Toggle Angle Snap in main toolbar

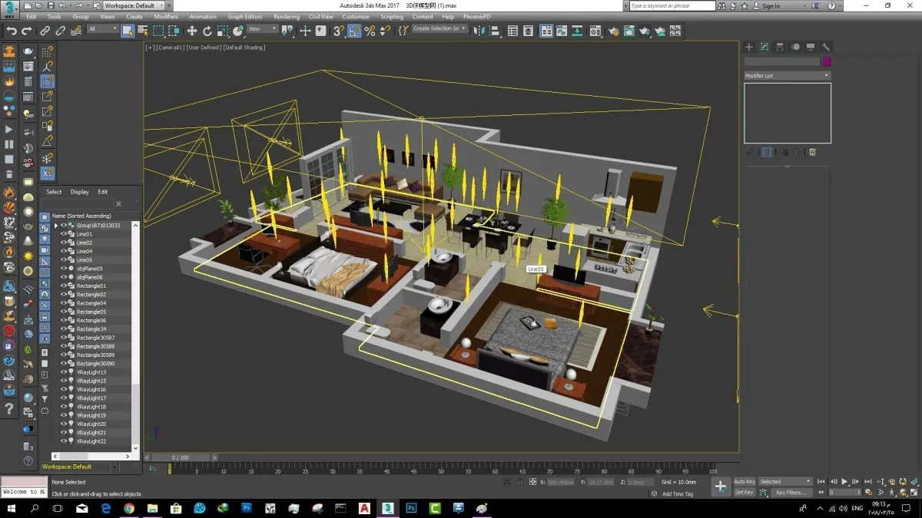[x=354, y=31]
